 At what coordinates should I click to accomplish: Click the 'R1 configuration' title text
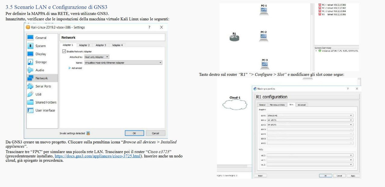pos(272,97)
